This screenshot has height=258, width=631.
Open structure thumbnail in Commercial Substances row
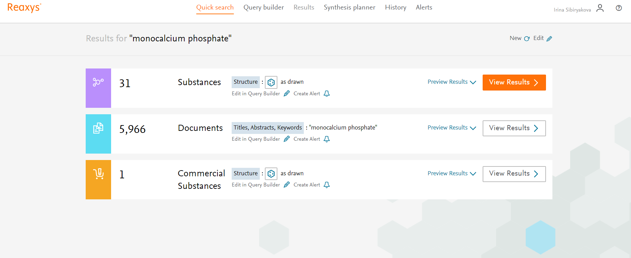click(x=271, y=174)
